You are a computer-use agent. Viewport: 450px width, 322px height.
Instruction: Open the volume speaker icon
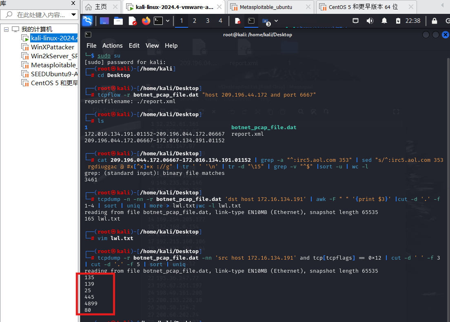[370, 21]
